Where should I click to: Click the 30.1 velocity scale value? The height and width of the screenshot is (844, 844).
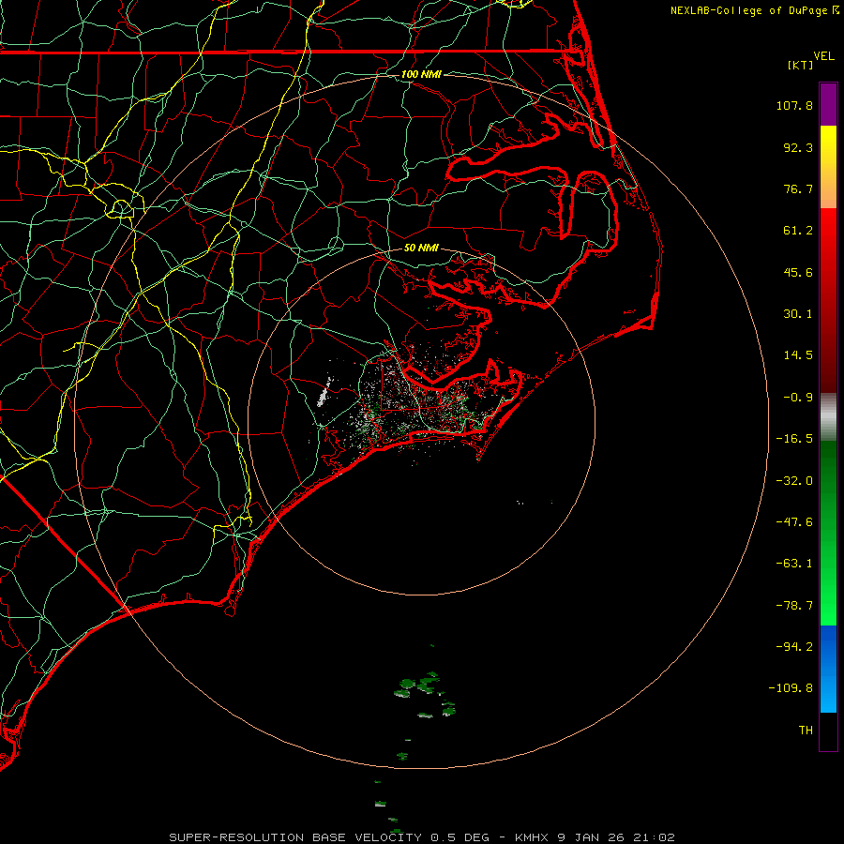click(798, 314)
